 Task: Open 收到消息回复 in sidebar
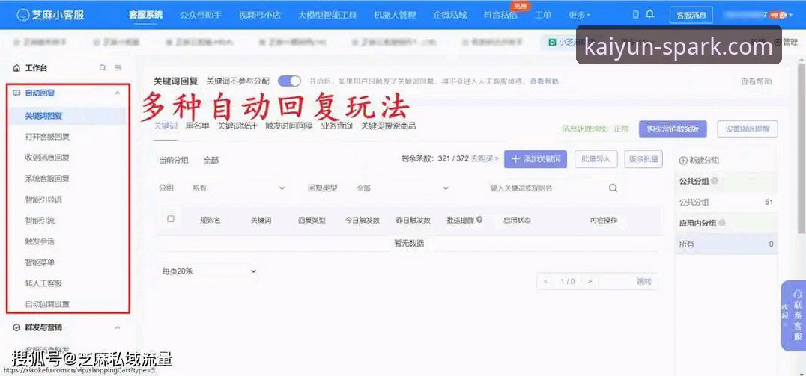[47, 158]
